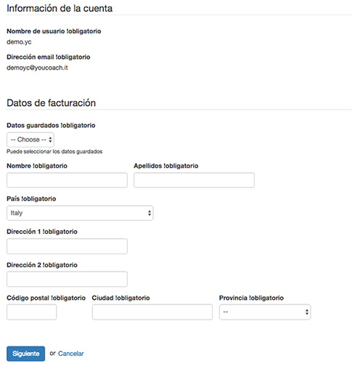Open the Provincia dropdown

click(265, 312)
